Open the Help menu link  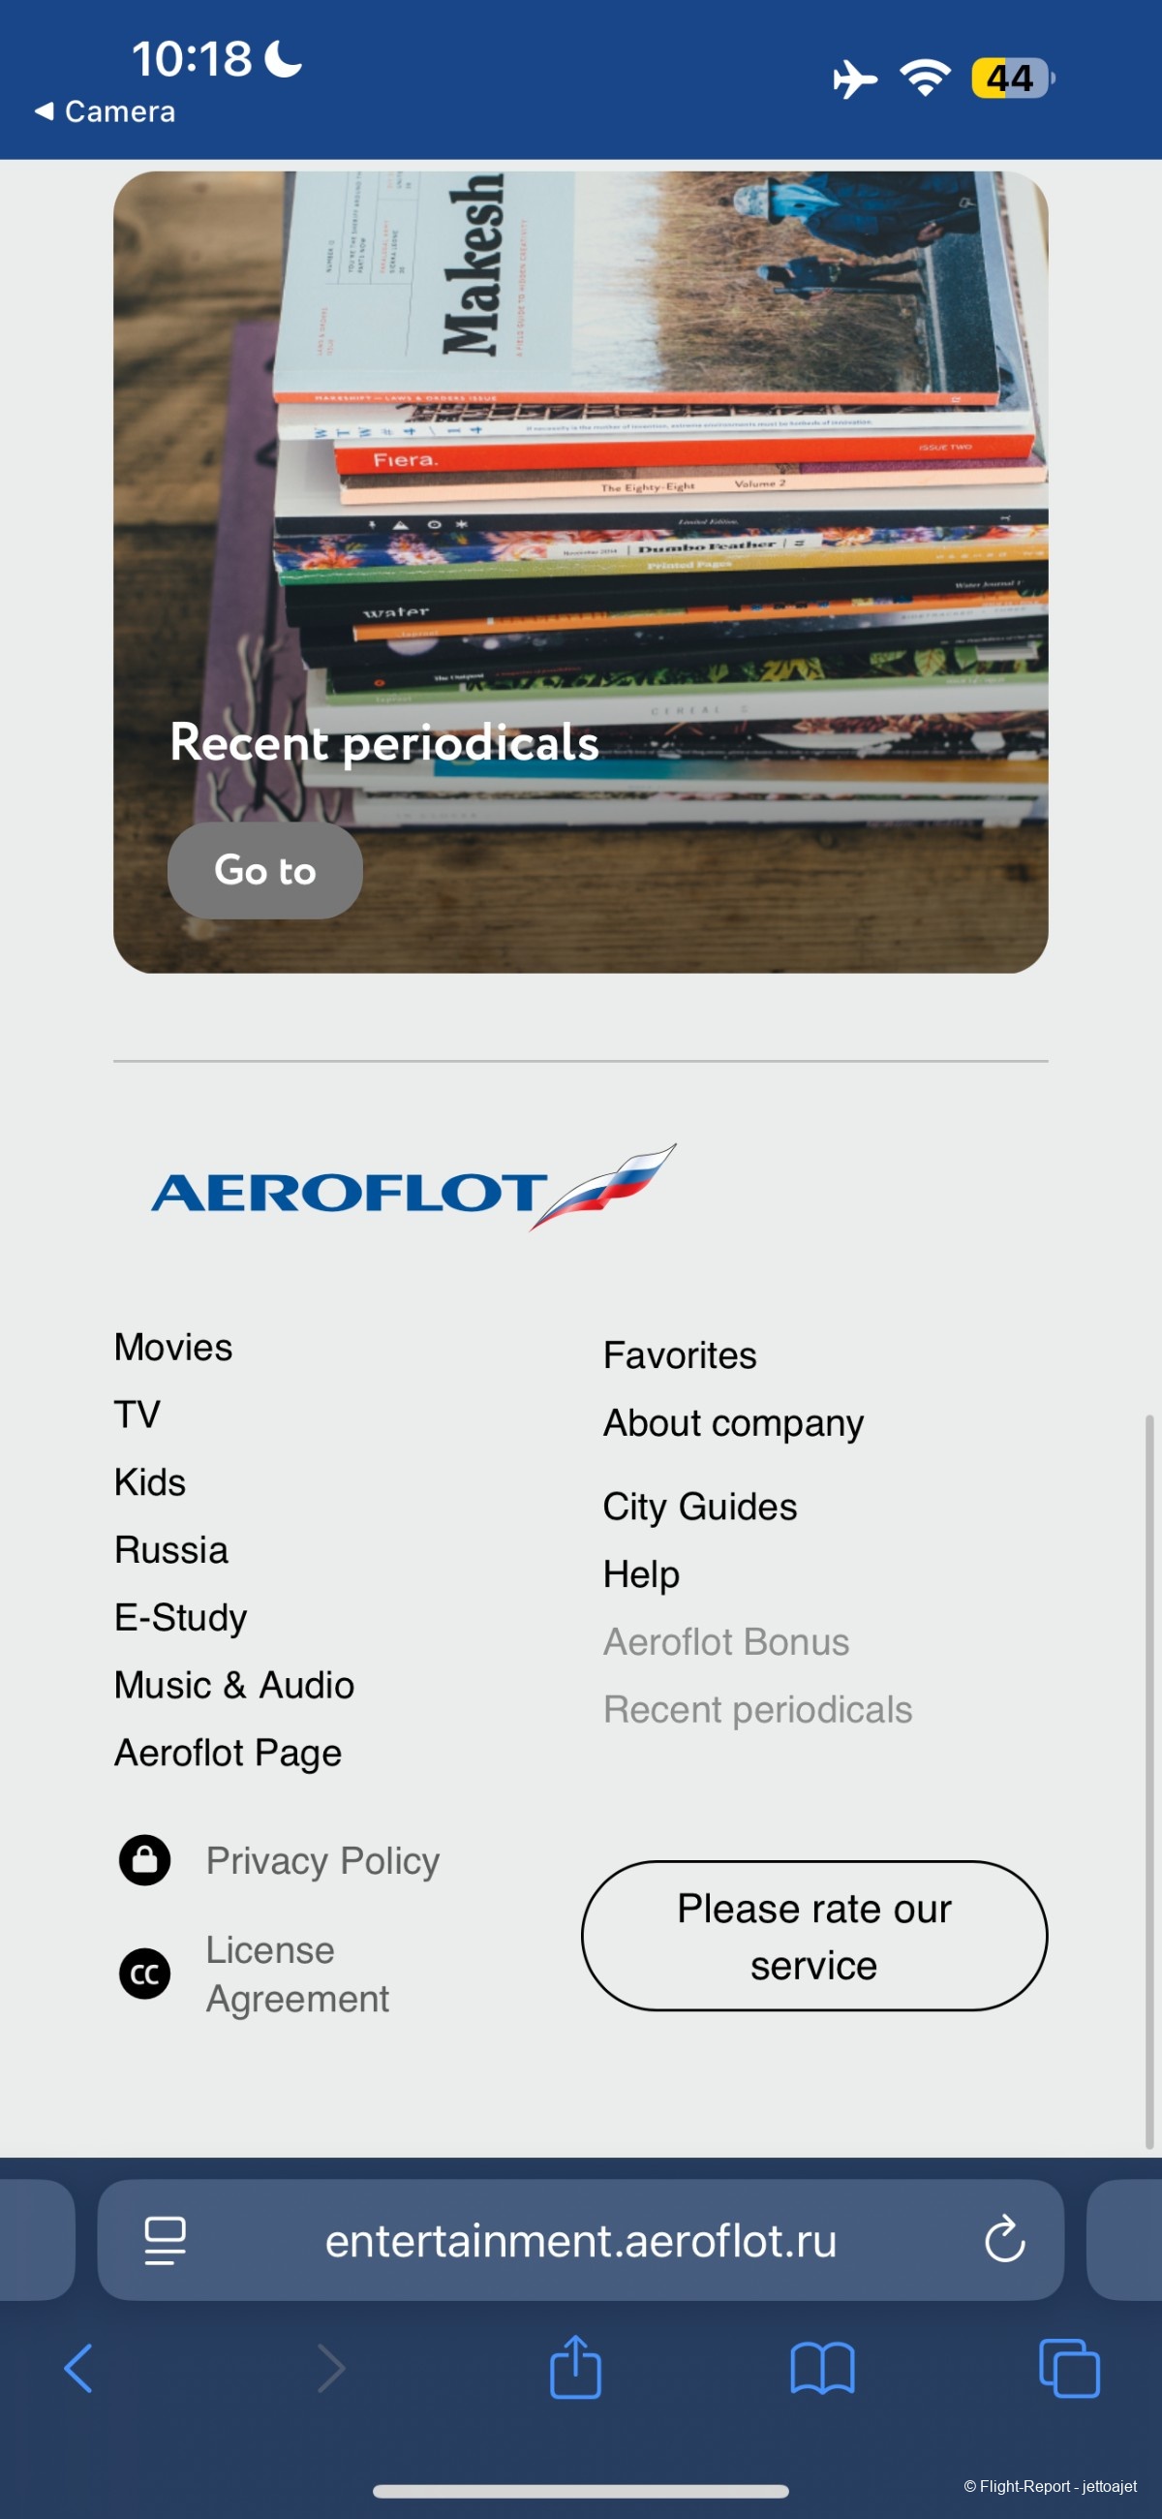point(641,1573)
